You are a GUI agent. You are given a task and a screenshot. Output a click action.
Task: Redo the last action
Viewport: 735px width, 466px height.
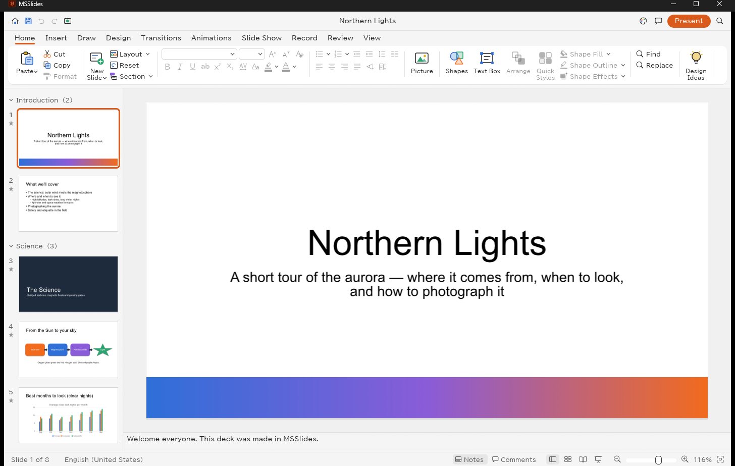pyautogui.click(x=55, y=21)
